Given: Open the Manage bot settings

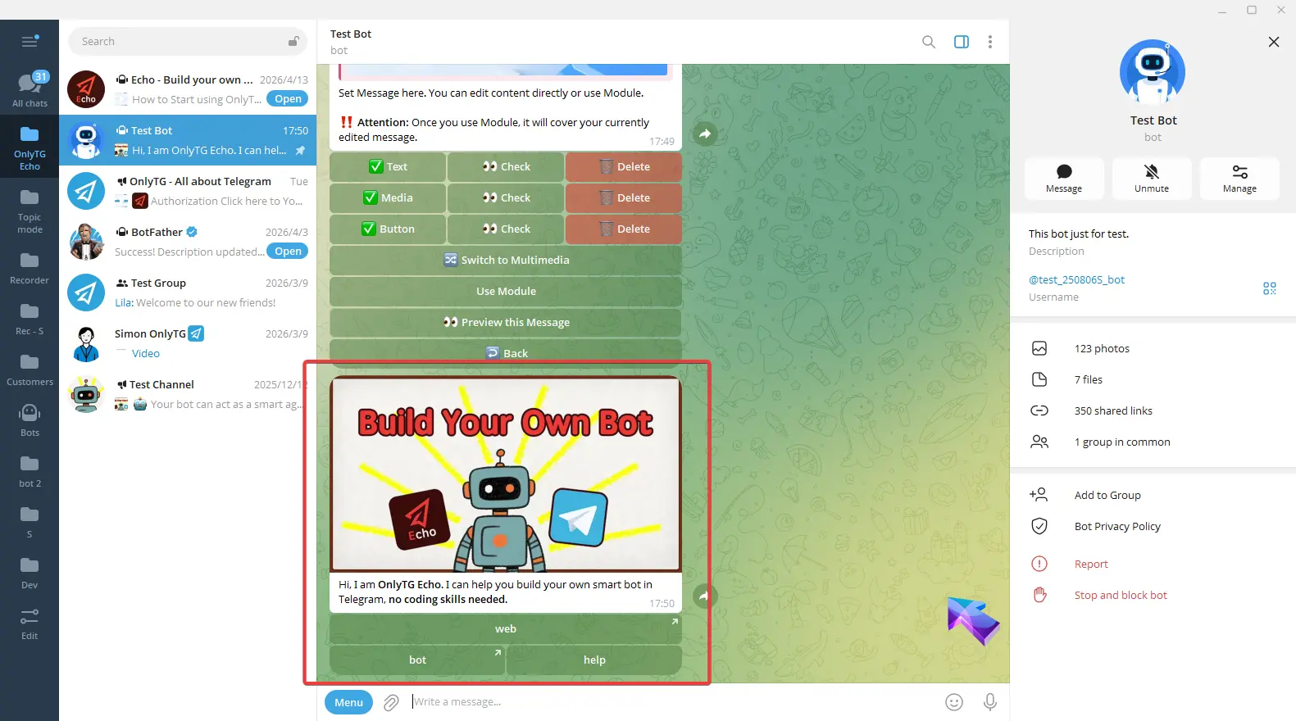Looking at the screenshot, I should [1239, 178].
